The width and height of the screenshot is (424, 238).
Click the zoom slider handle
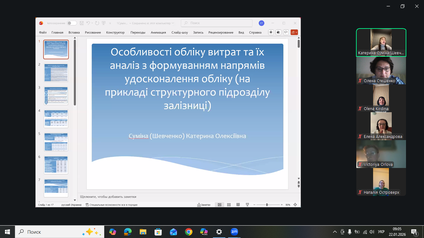[x=267, y=205]
